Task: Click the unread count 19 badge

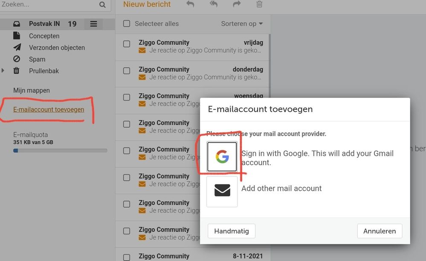Action: point(72,24)
